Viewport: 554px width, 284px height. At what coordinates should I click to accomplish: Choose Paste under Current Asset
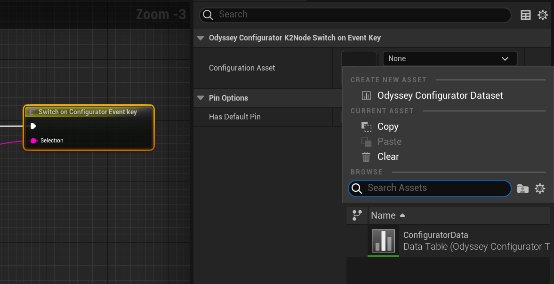pyautogui.click(x=389, y=142)
